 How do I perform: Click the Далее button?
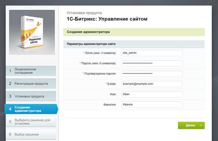click(191, 125)
